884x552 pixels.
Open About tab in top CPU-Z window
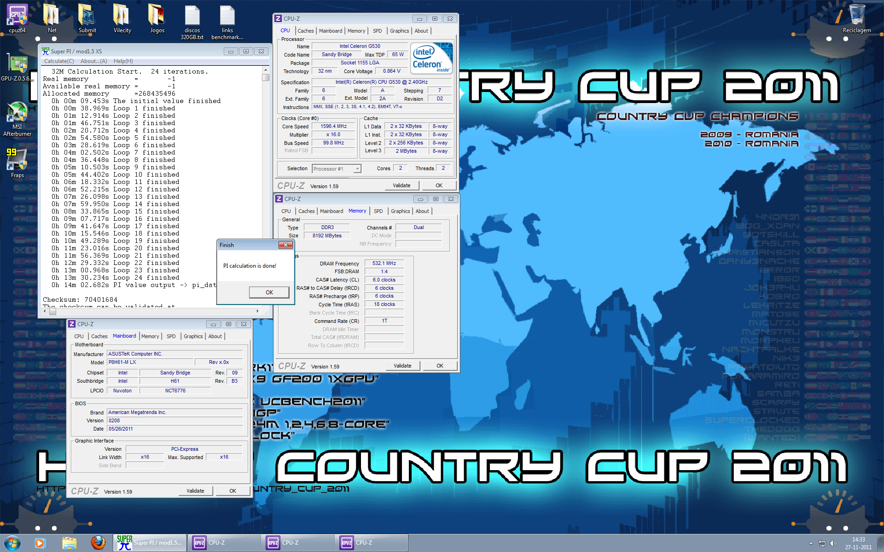click(x=421, y=31)
